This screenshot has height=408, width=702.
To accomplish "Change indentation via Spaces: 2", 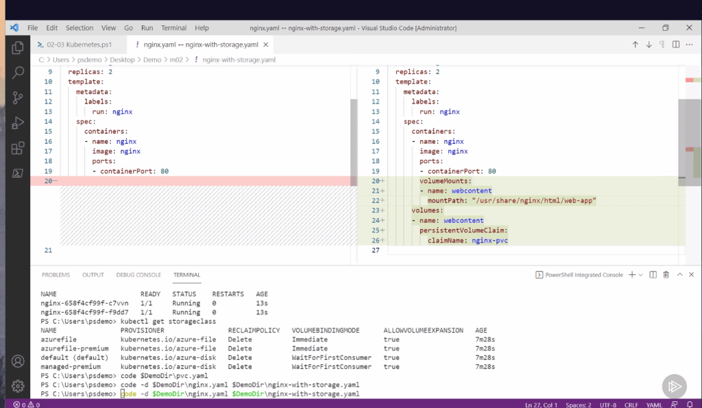I will (579, 405).
